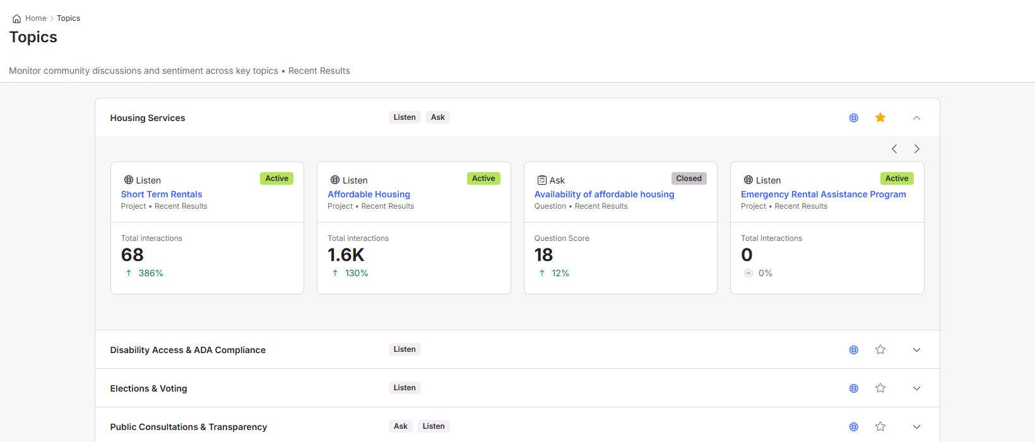Expand the Disability Access & ADA Compliance row
Screen dimensions: 1035x442
pos(916,350)
